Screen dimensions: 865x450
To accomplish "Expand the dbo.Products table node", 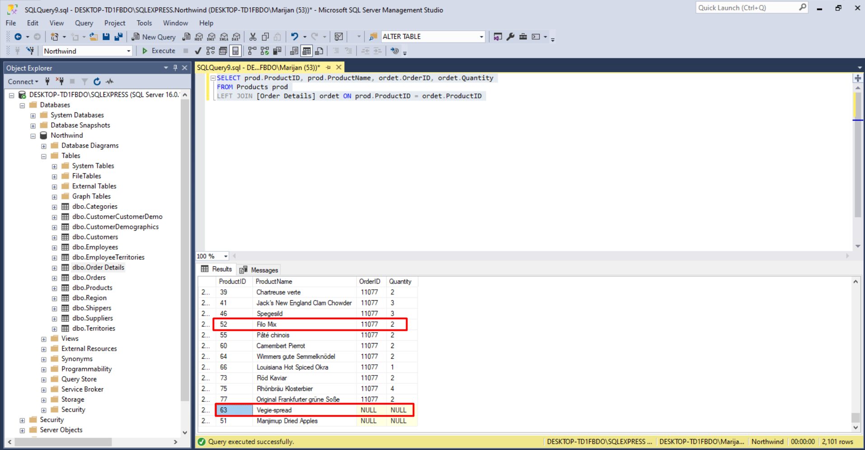I will click(x=55, y=288).
